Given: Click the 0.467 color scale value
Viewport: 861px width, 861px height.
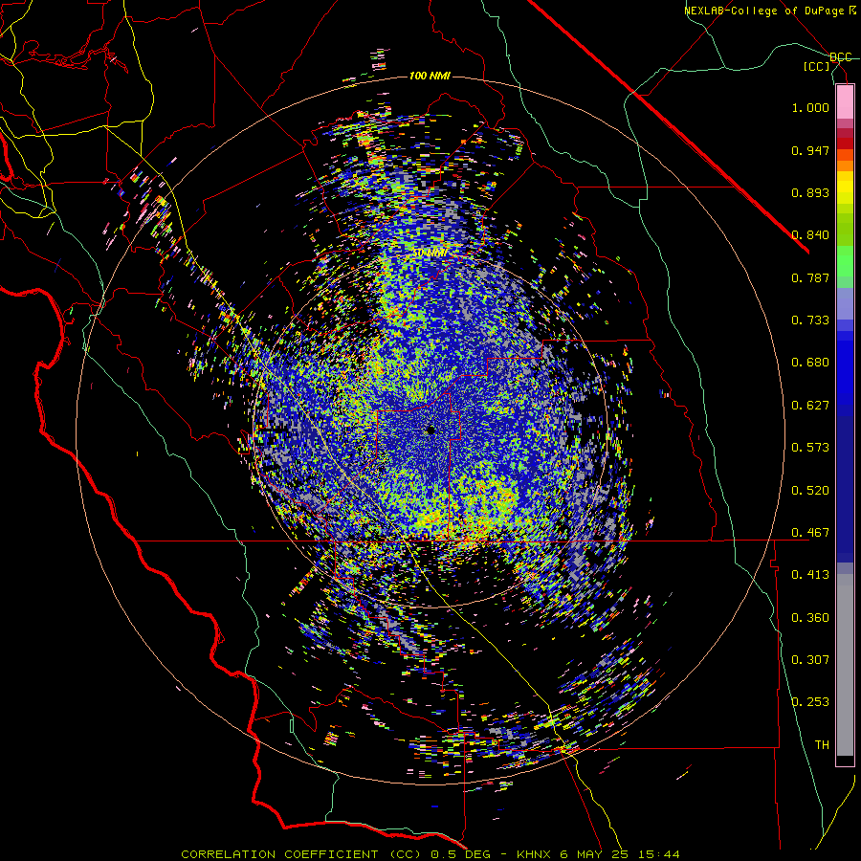Looking at the screenshot, I should 810,533.
